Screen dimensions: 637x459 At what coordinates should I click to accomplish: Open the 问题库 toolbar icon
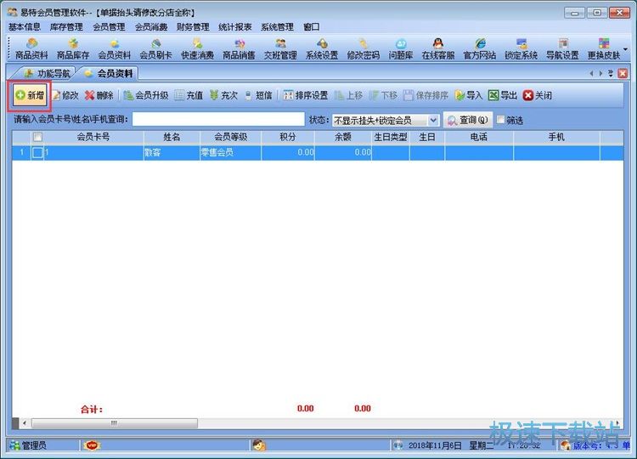pos(401,48)
